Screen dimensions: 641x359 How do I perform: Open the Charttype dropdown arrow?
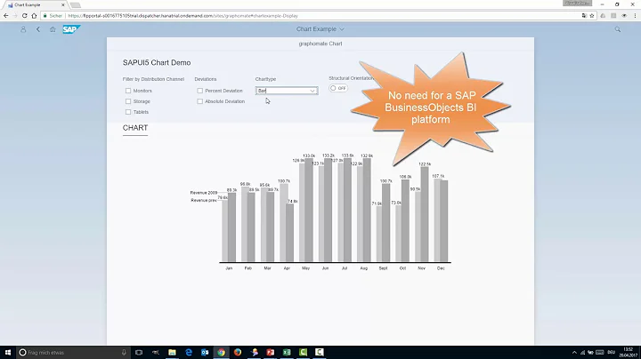tap(312, 91)
